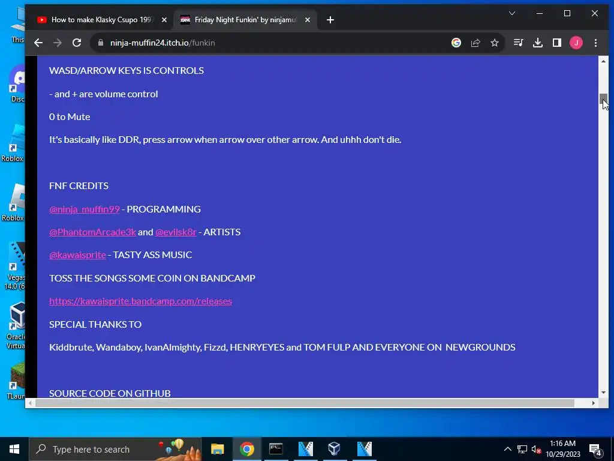Close the Friday Night Funkin' tab
This screenshot has width=614, height=461.
click(x=308, y=20)
